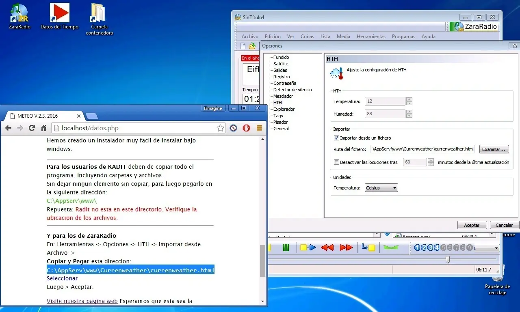Select Detector de silencio in options tree
520x312 pixels.
292,90
